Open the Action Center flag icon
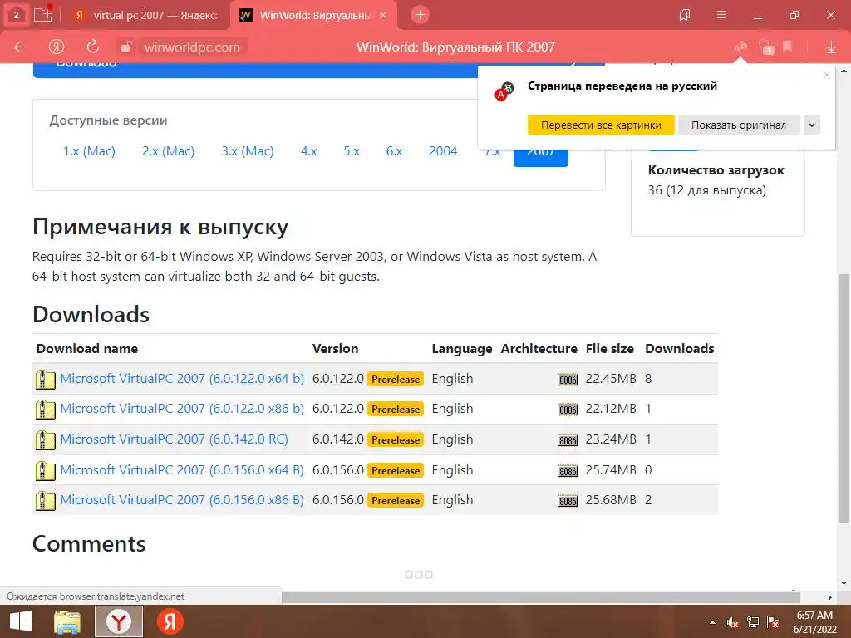This screenshot has width=851, height=638. pyautogui.click(x=773, y=622)
